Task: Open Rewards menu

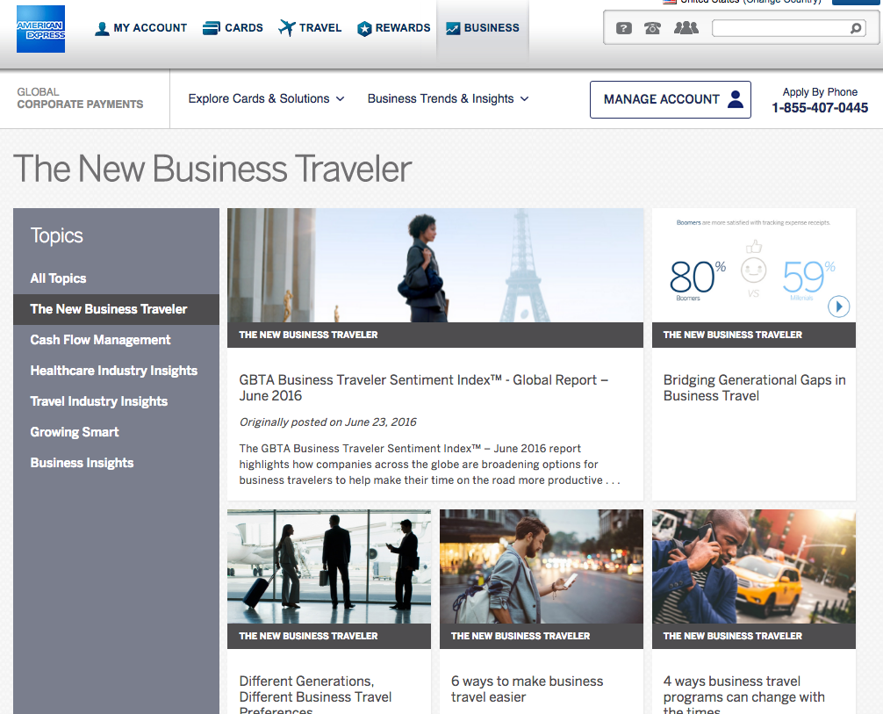Action: pyautogui.click(x=393, y=28)
